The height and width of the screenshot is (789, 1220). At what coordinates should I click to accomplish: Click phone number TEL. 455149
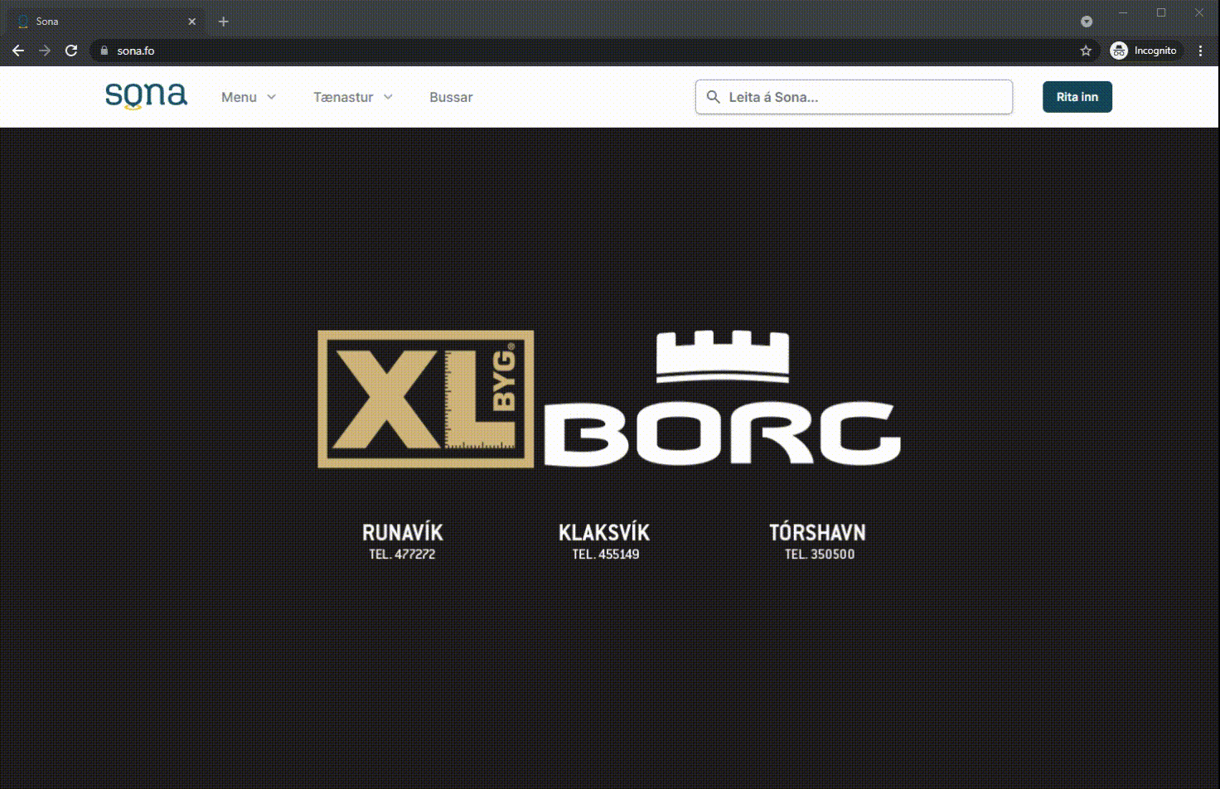click(x=606, y=554)
